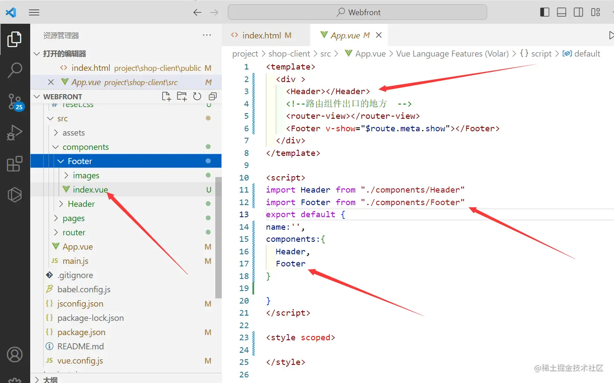Click the Customize Layout icon
614x383 pixels.
tap(595, 12)
